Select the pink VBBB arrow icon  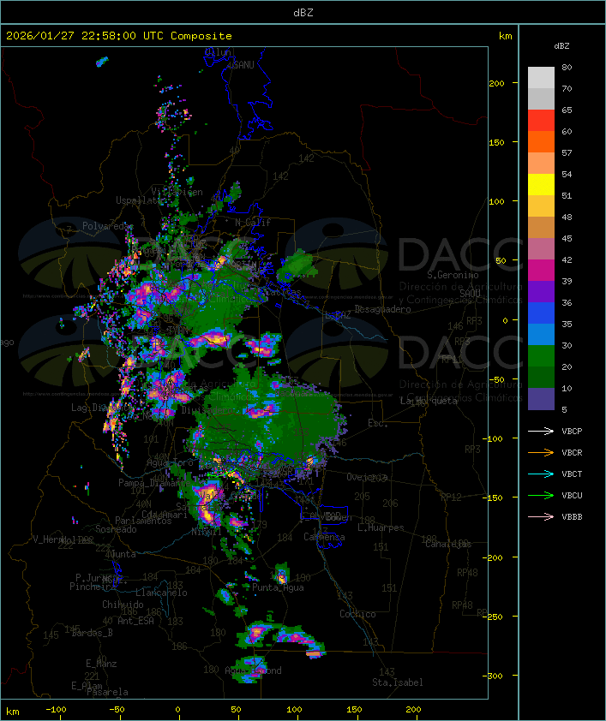pos(541,517)
